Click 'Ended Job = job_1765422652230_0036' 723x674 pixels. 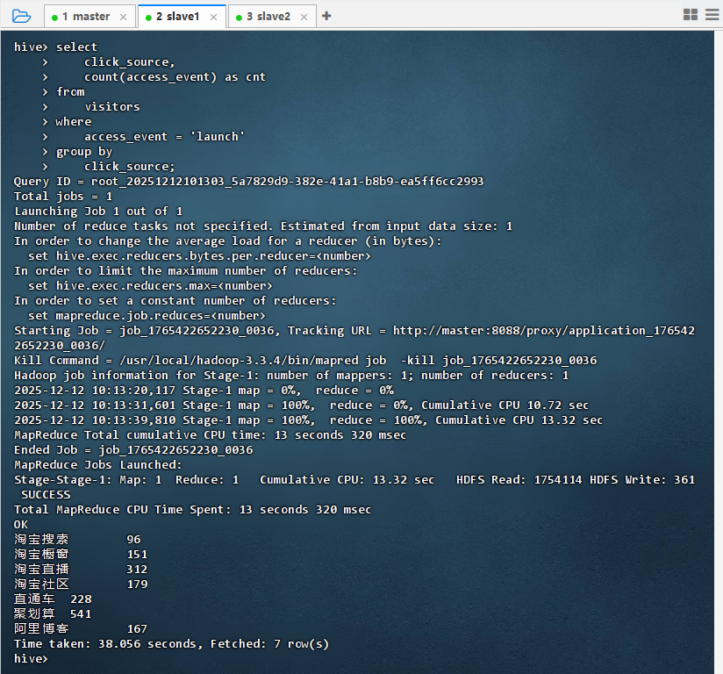point(133,450)
